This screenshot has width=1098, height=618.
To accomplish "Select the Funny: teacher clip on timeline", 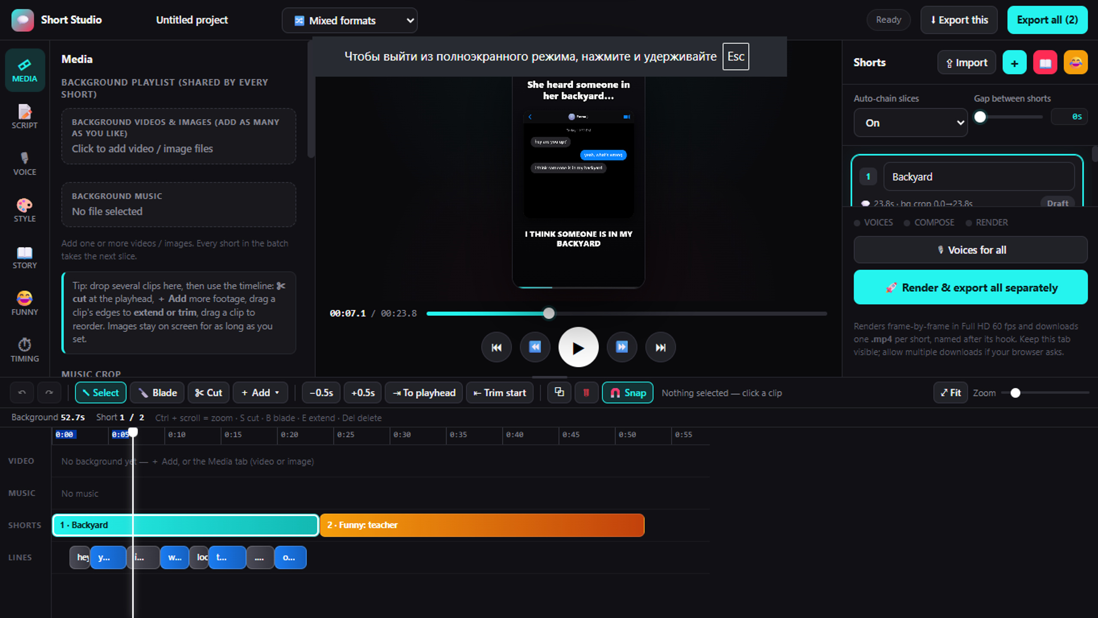I will (x=482, y=525).
